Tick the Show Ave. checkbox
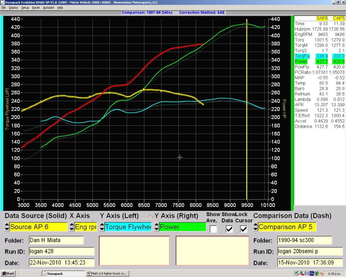The height and width of the screenshot is (277, 346). [x=214, y=229]
